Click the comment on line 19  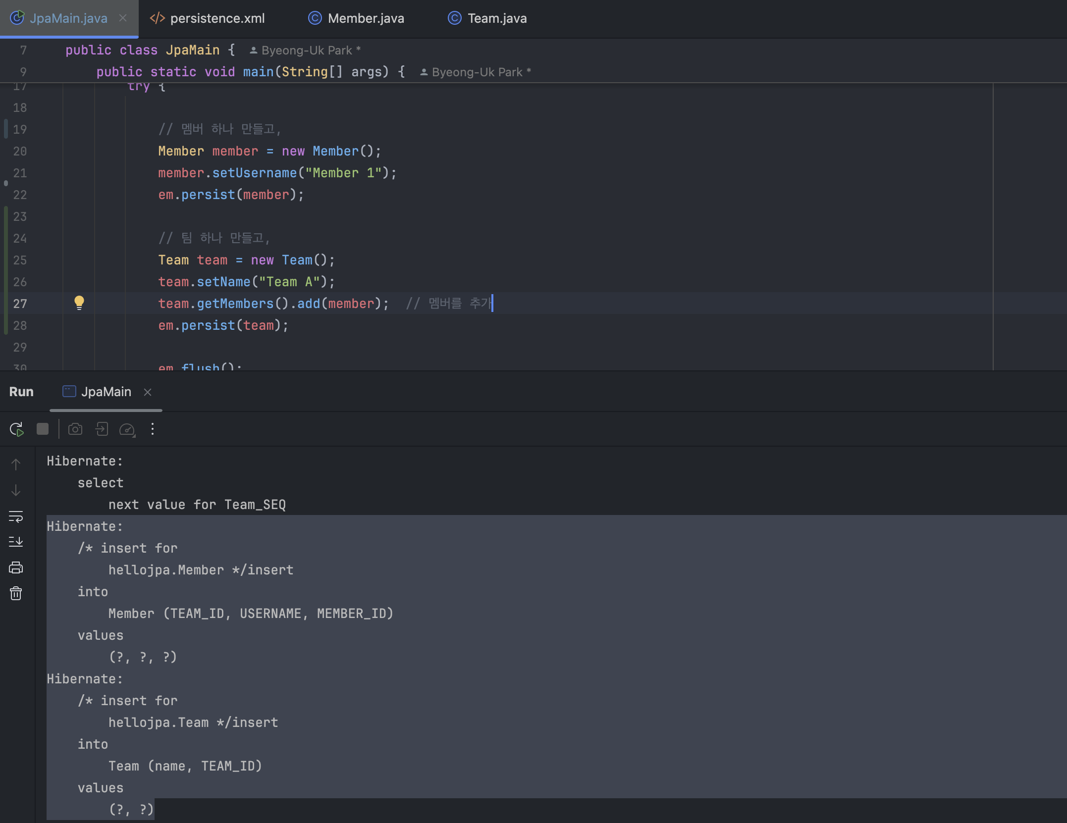(x=220, y=129)
